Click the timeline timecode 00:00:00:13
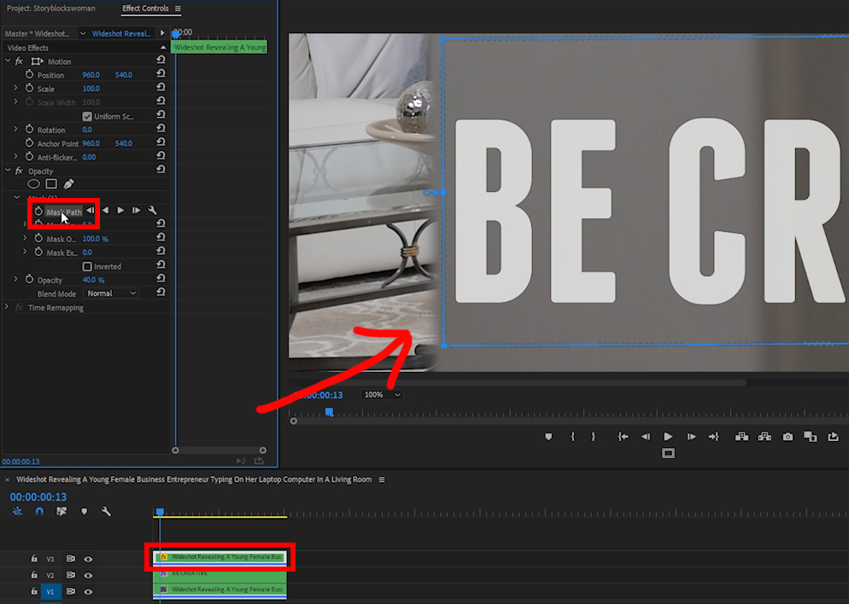Screen dimensions: 849x604 click(38, 497)
